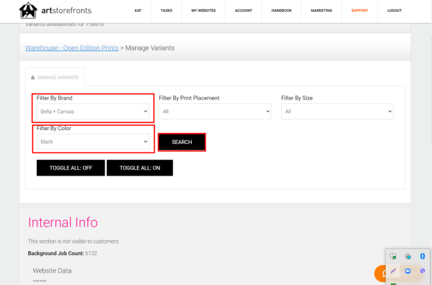Click the mouse device tray icon
This screenshot has height=285, width=432.
click(x=408, y=257)
